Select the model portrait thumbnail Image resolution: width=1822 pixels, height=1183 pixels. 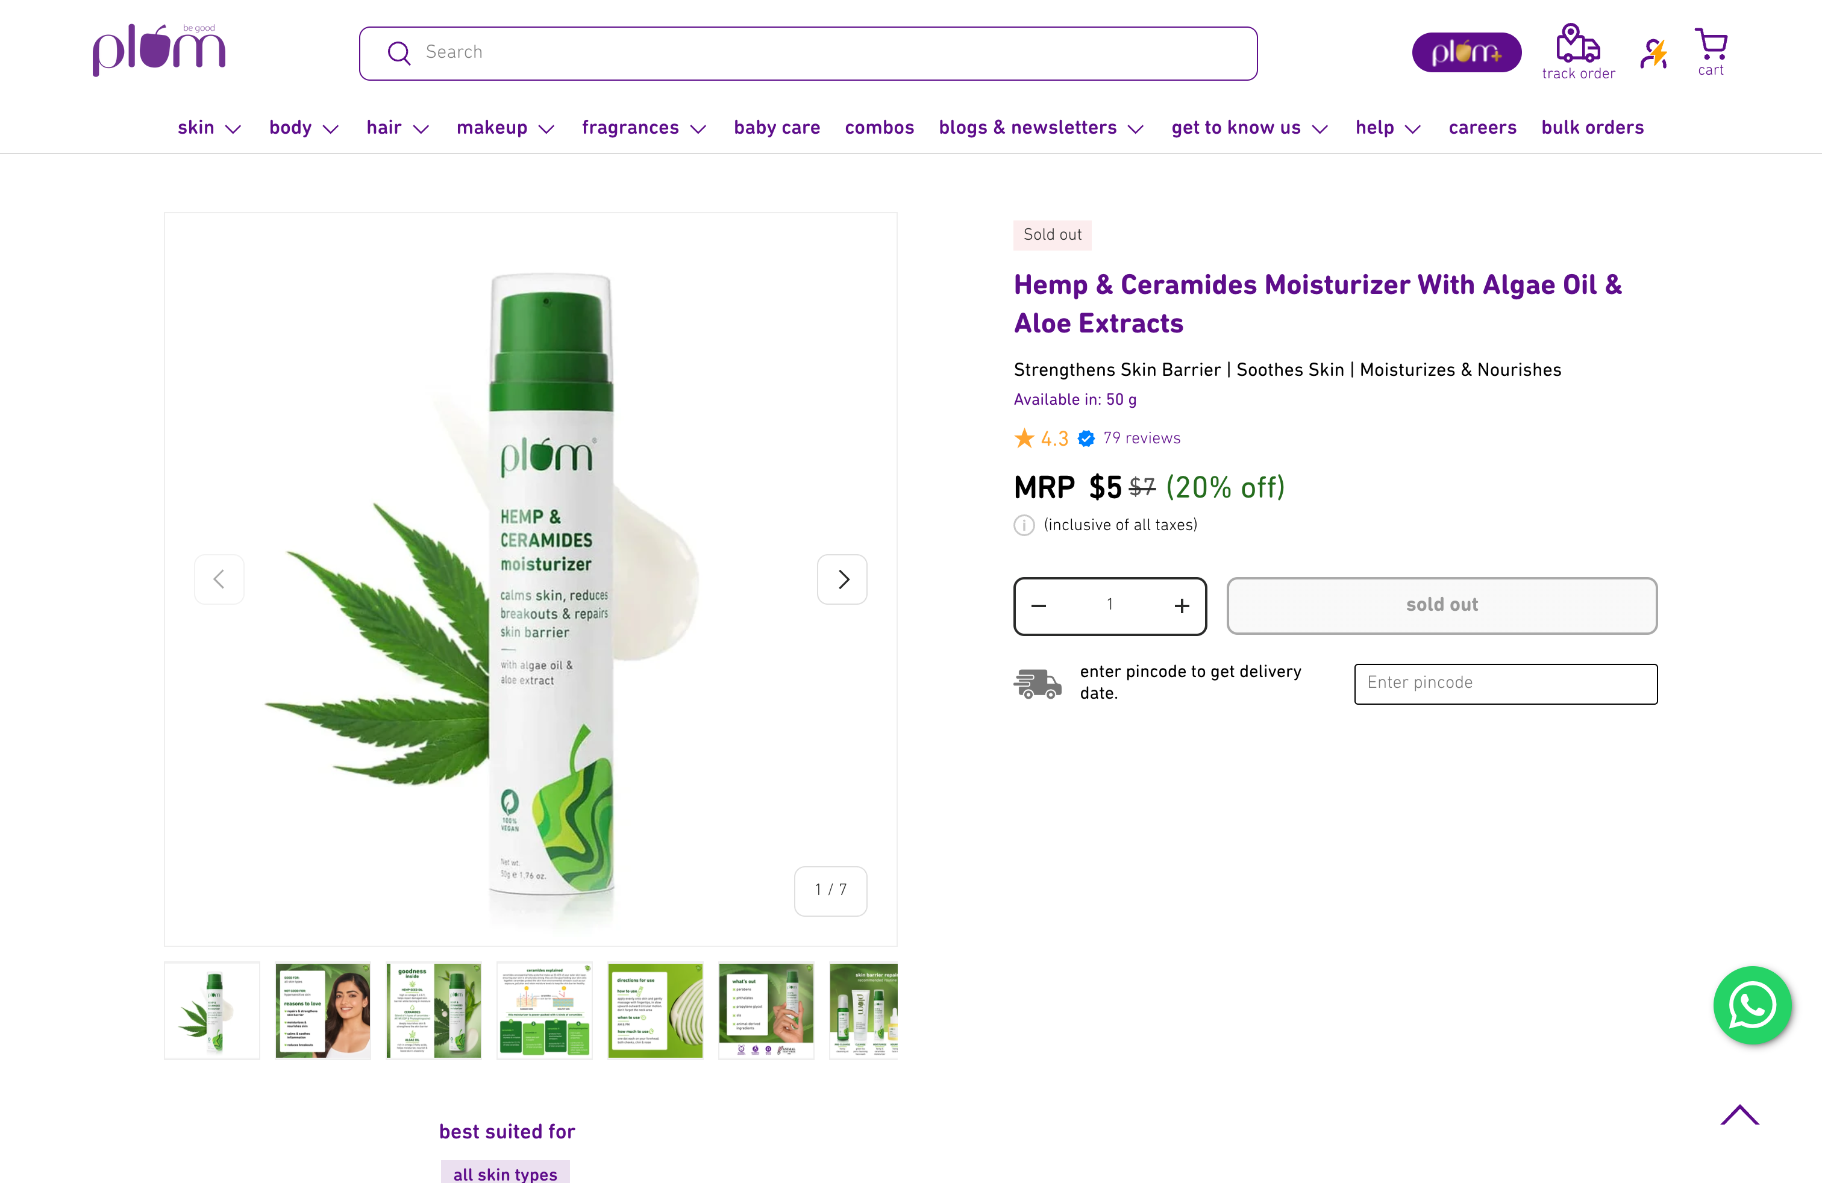pos(323,1010)
